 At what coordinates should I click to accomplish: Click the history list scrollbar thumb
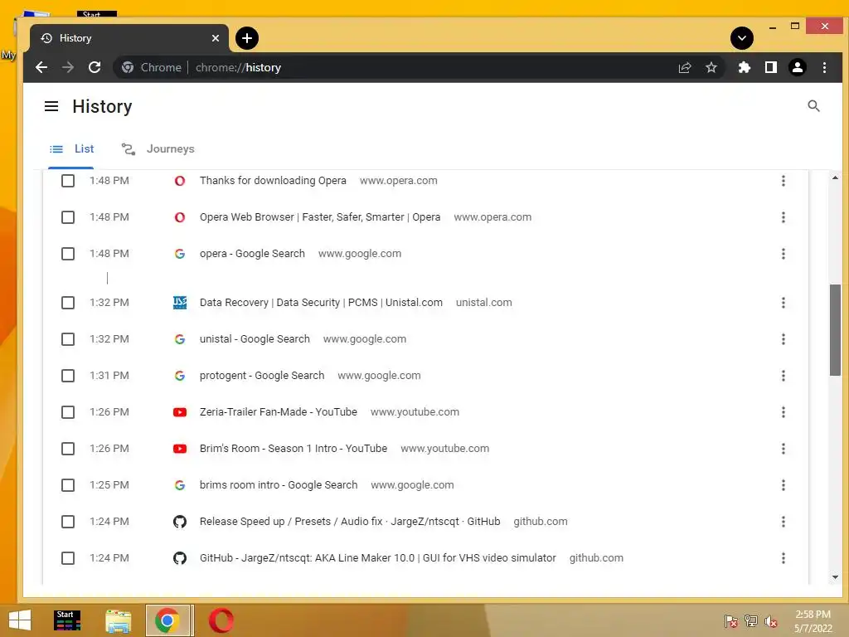coord(835,329)
